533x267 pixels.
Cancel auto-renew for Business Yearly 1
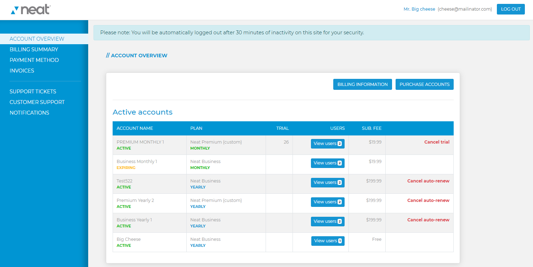[428, 220]
